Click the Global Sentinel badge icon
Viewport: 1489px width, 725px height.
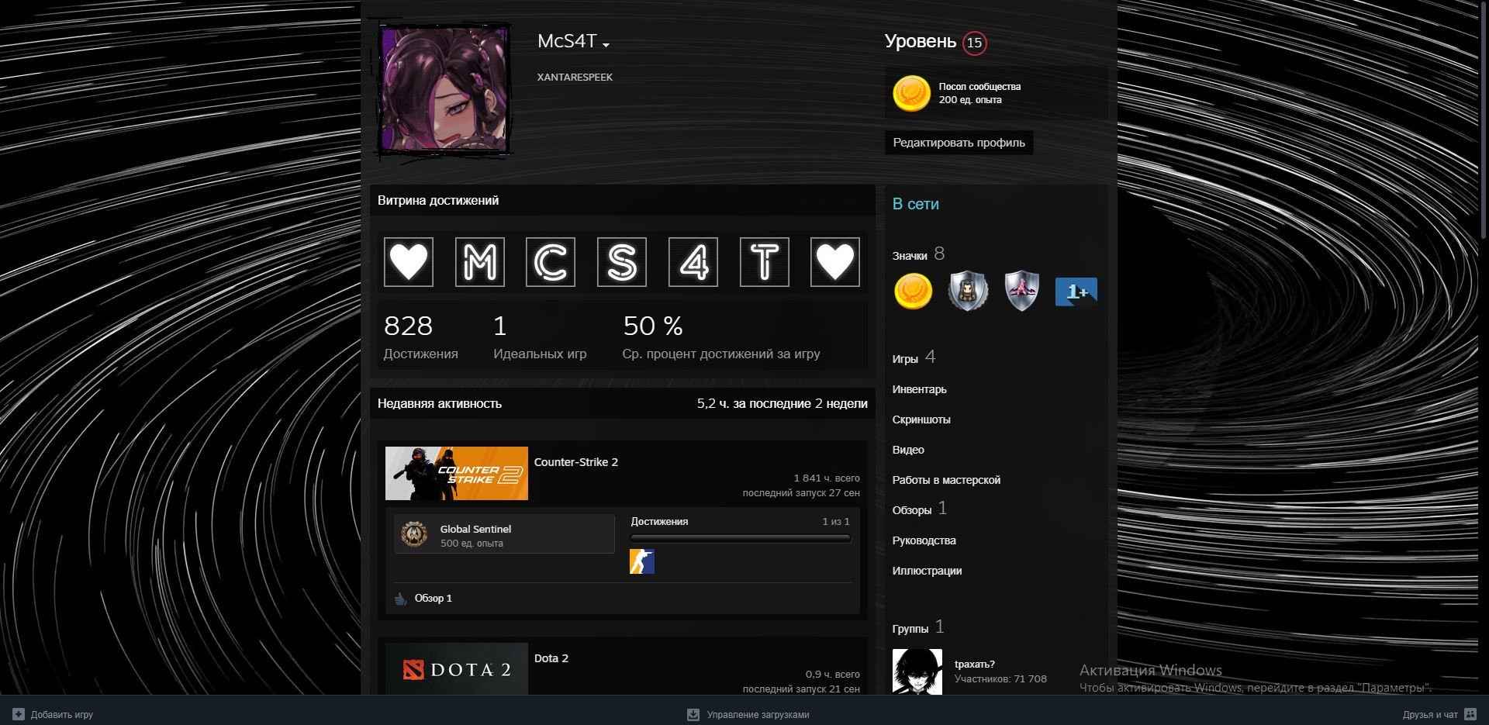414,534
